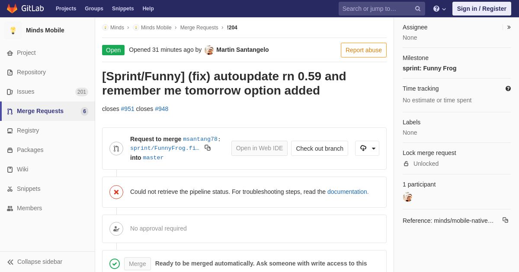Open the Groups menu in navbar
The image size is (519, 272).
point(94,9)
